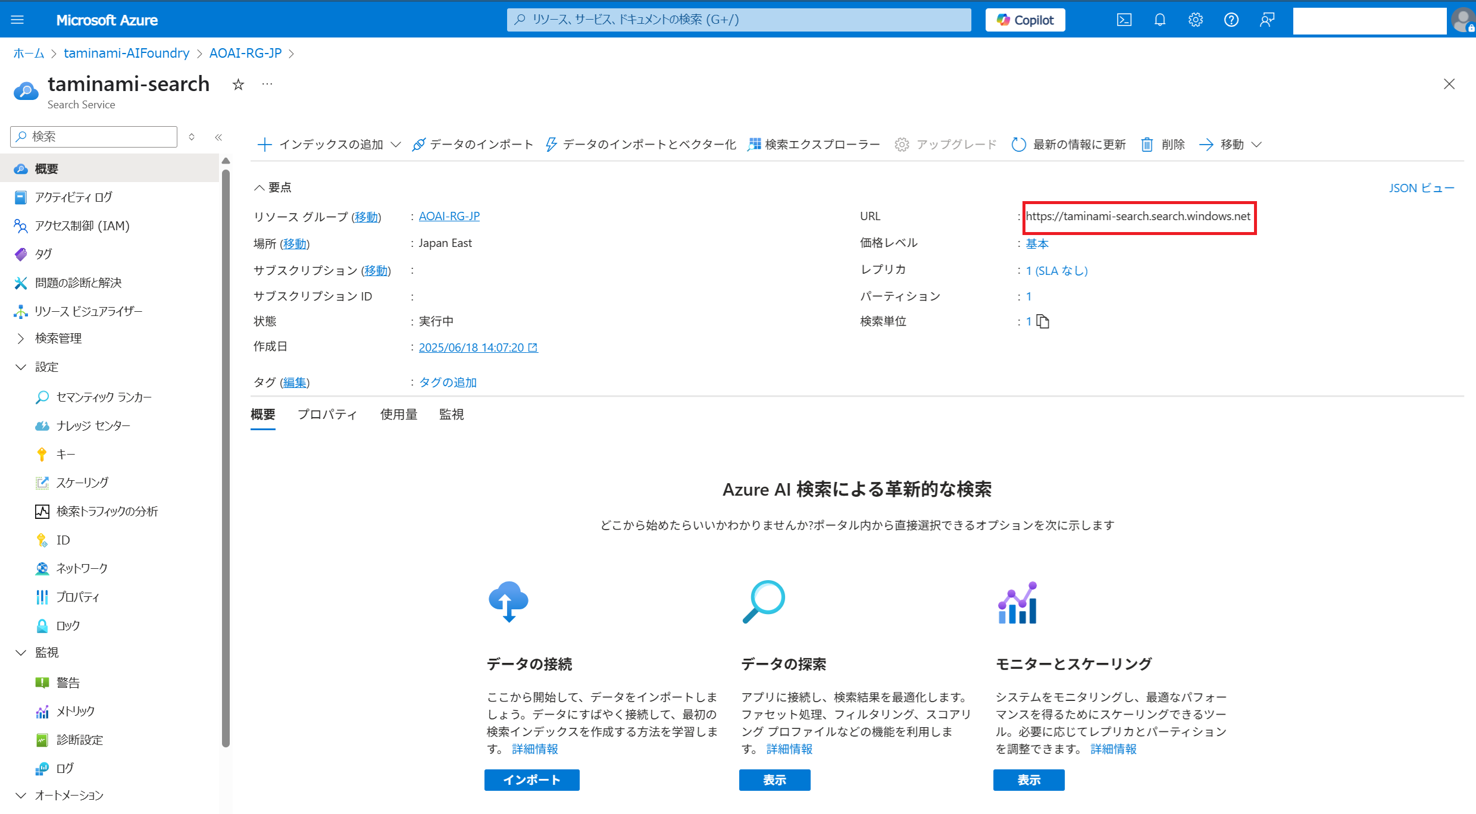Open AOAI-RG-JP resource group link
The height and width of the screenshot is (814, 1476).
click(449, 216)
